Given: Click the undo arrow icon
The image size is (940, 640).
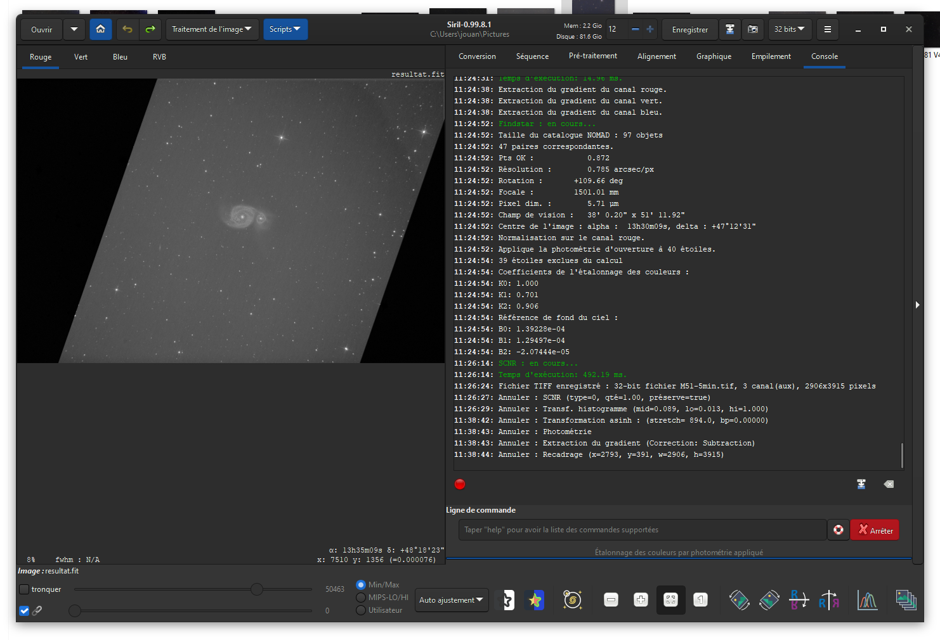Looking at the screenshot, I should [127, 29].
